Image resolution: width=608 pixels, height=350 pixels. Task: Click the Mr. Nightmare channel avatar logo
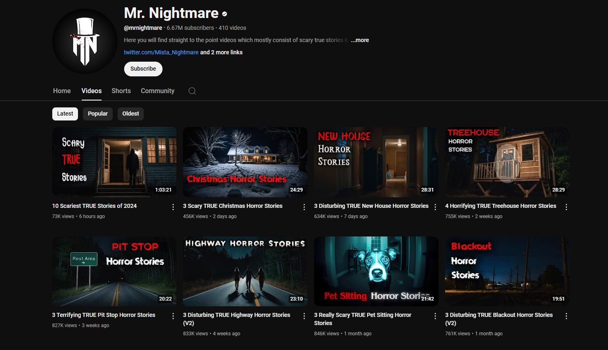pyautogui.click(x=85, y=41)
